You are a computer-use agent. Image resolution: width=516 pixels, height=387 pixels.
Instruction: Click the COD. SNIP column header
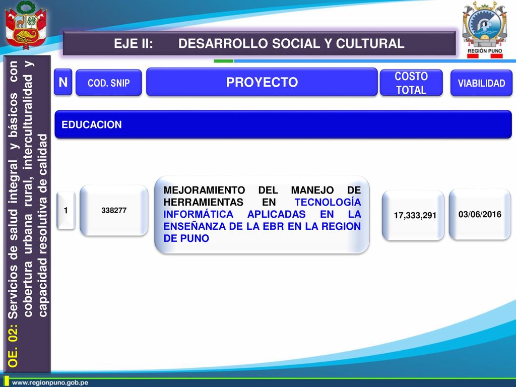tap(109, 83)
